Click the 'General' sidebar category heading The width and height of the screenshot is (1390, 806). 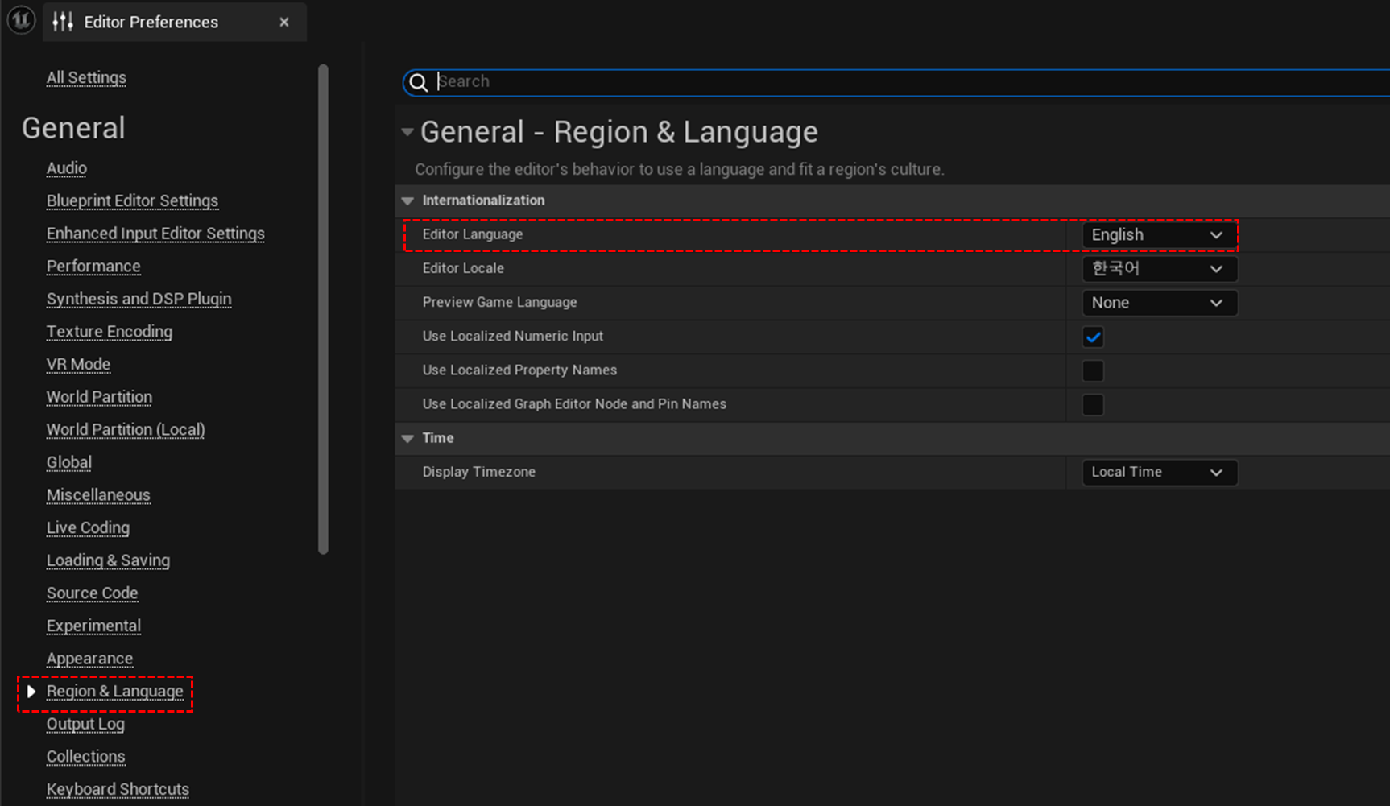point(73,128)
